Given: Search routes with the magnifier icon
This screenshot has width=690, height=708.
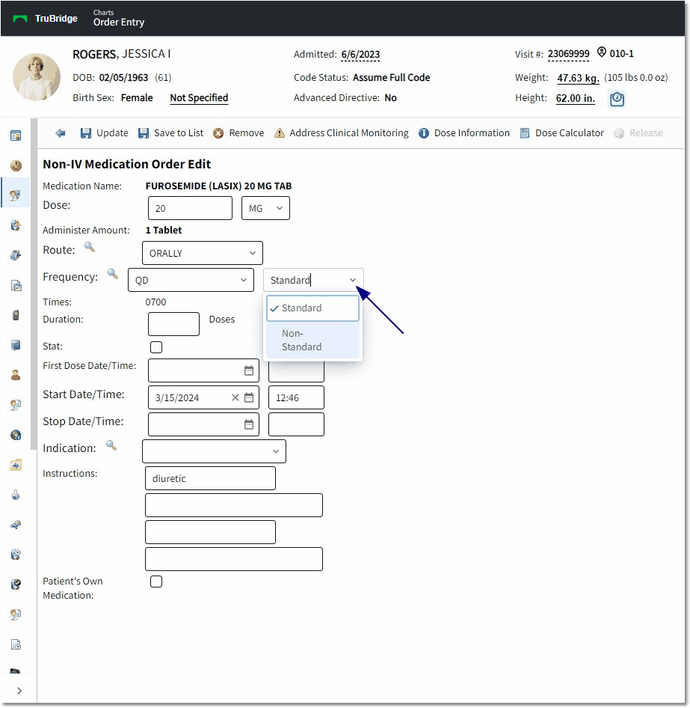Looking at the screenshot, I should [90, 247].
